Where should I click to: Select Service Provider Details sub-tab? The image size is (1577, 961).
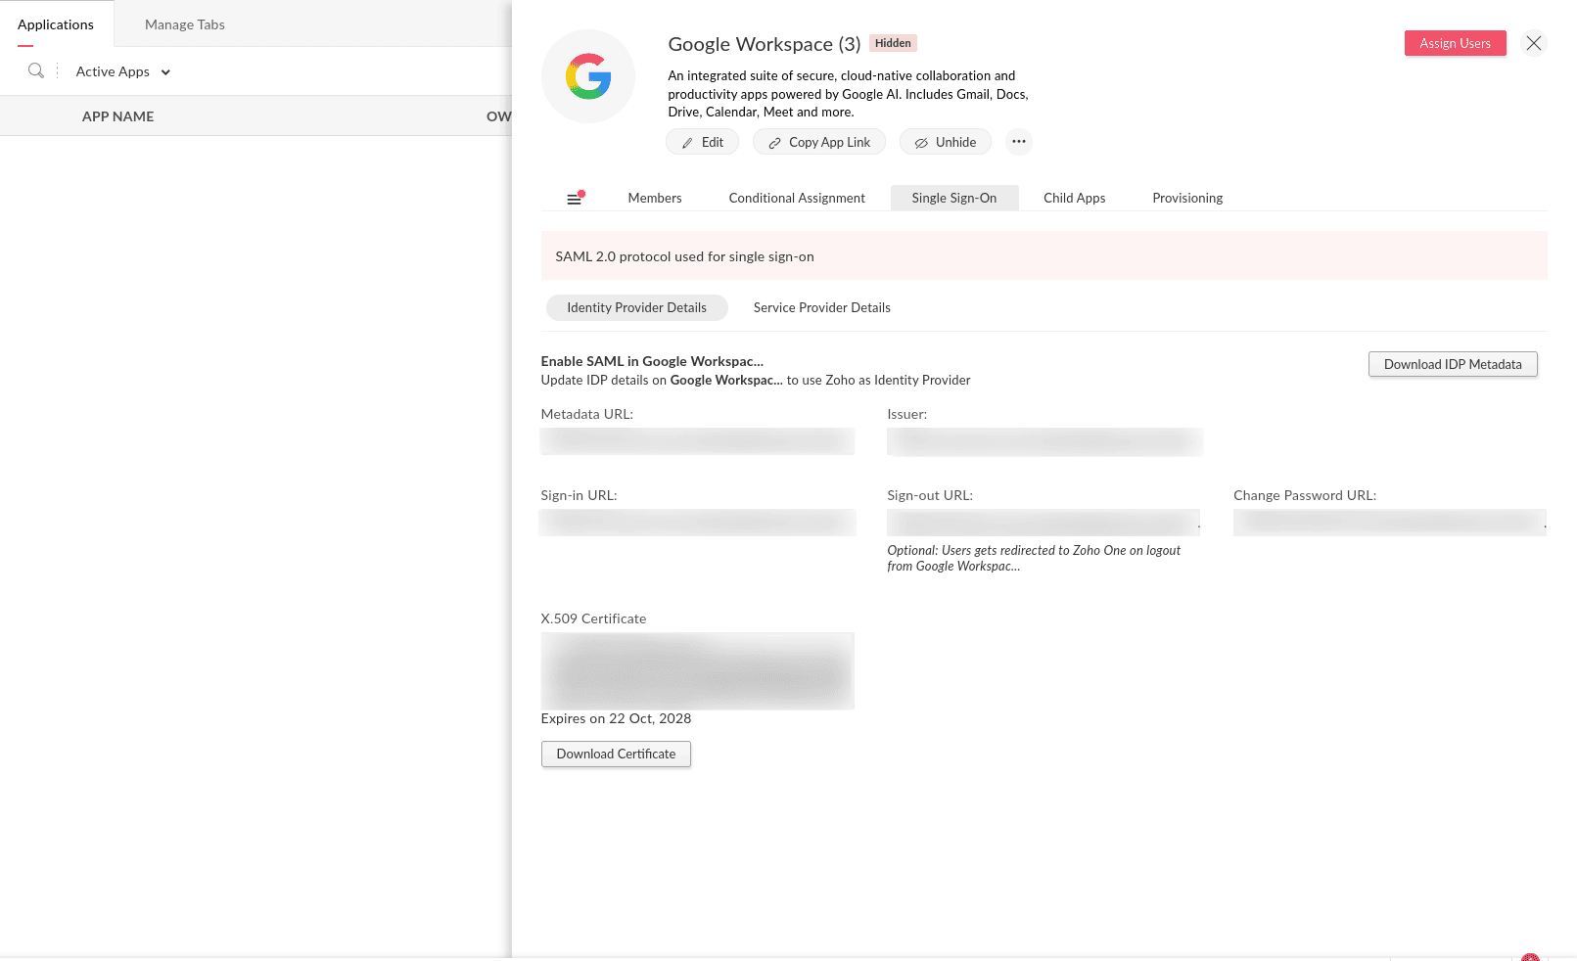822,307
